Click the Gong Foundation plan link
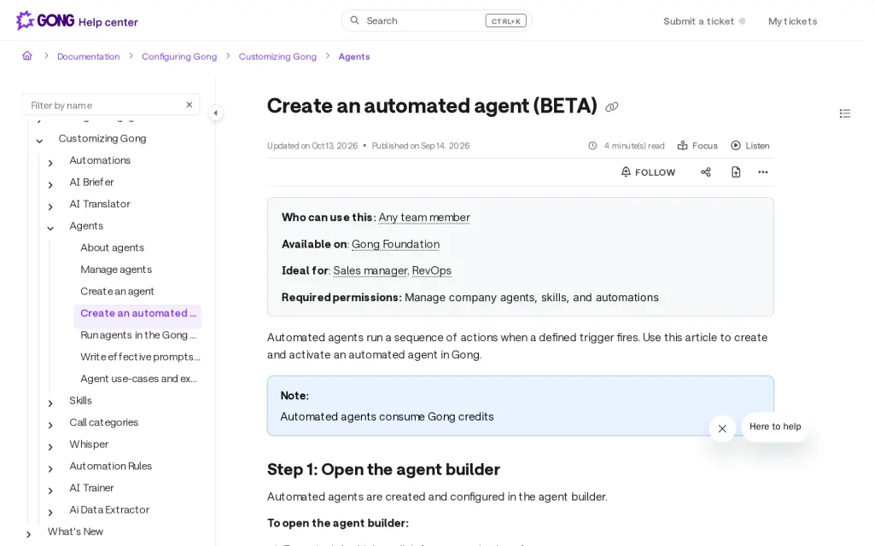This screenshot has width=874, height=546. [x=396, y=244]
